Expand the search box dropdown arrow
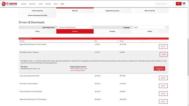The height and width of the screenshot is (106, 189). coord(174,4)
